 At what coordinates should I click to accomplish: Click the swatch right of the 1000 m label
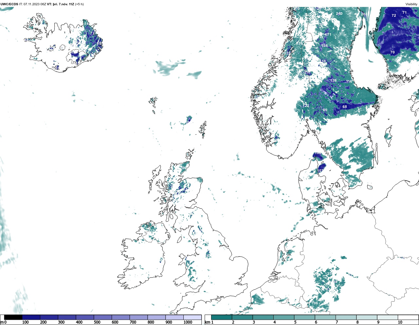click(192, 317)
